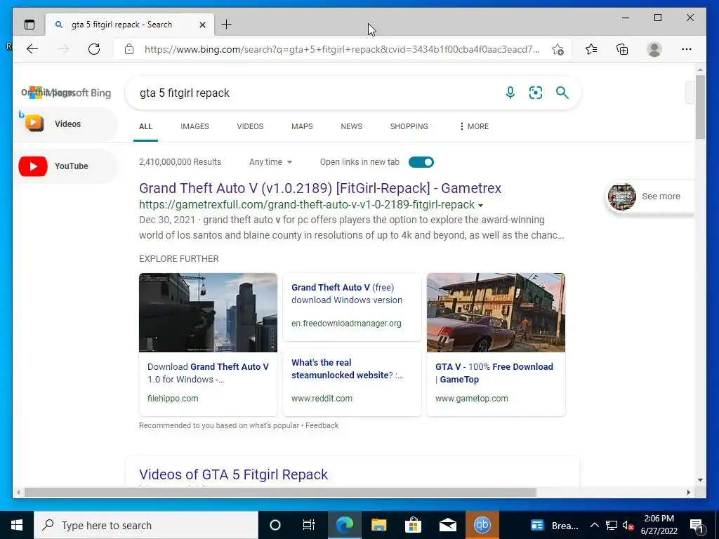Open the Breaking news taskbar widget
This screenshot has width=719, height=539.
[555, 525]
